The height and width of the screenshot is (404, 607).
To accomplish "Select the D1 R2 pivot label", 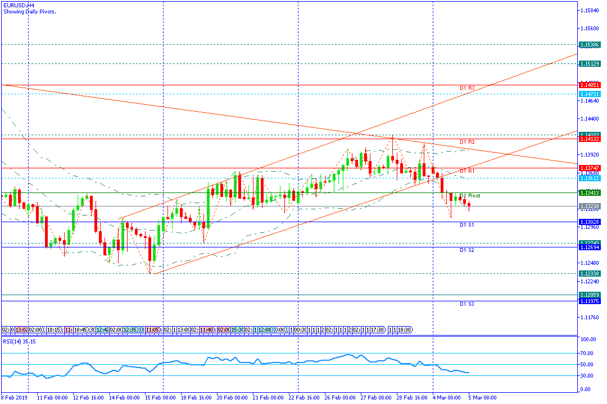I will point(467,142).
